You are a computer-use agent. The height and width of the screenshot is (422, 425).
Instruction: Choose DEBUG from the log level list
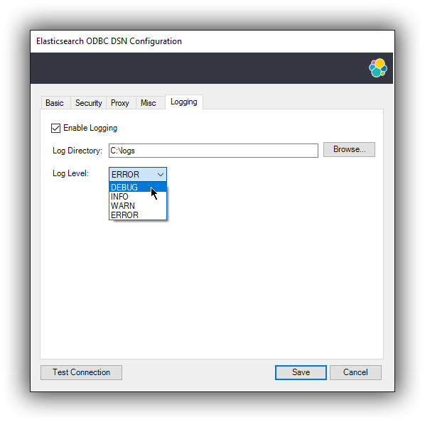pyautogui.click(x=138, y=187)
